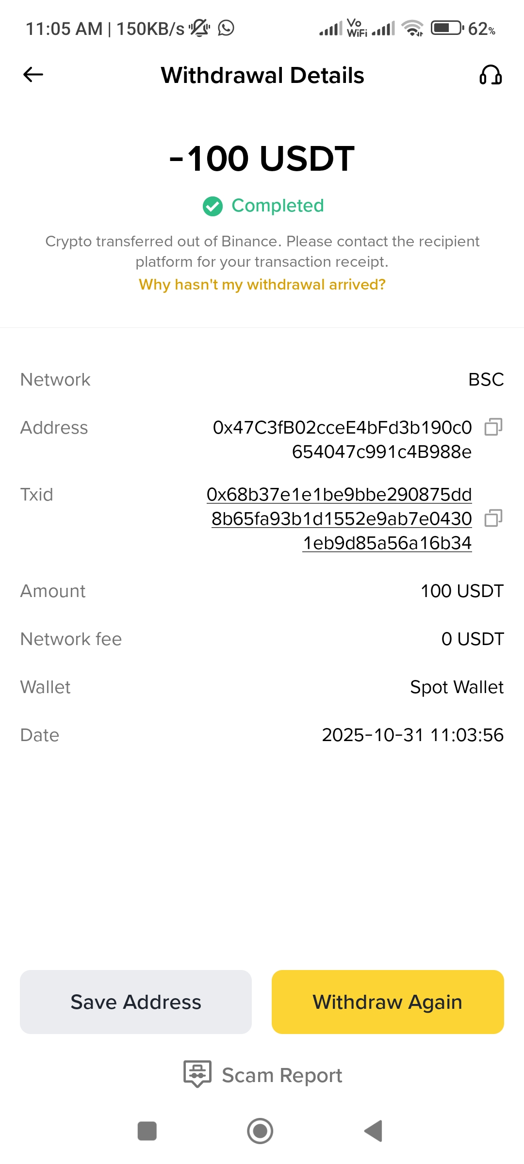524x1164 pixels.
Task: Tap the date 2025-10-31 value
Action: pyautogui.click(x=412, y=735)
